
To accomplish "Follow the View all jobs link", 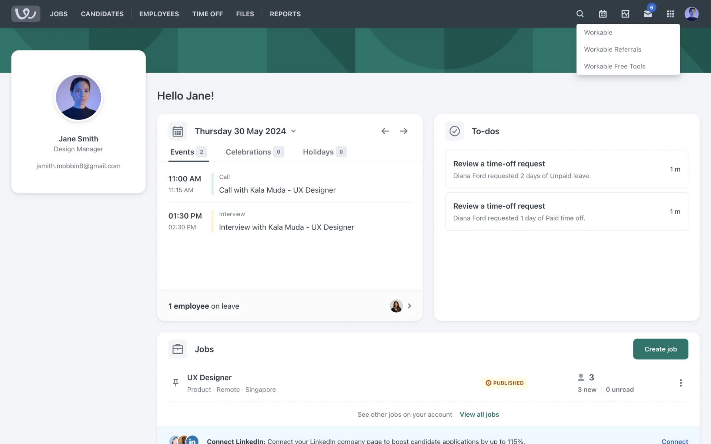I will click(x=479, y=414).
